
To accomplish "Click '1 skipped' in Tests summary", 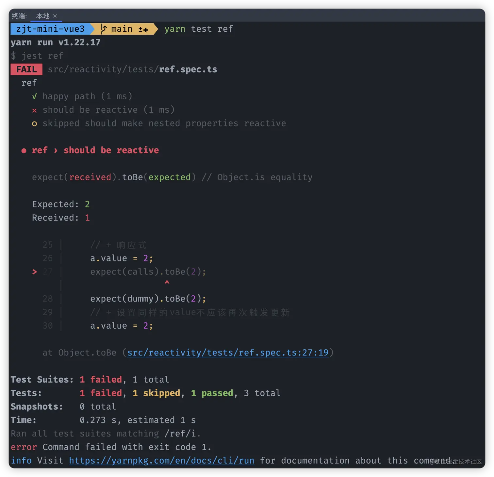I will (x=156, y=393).
